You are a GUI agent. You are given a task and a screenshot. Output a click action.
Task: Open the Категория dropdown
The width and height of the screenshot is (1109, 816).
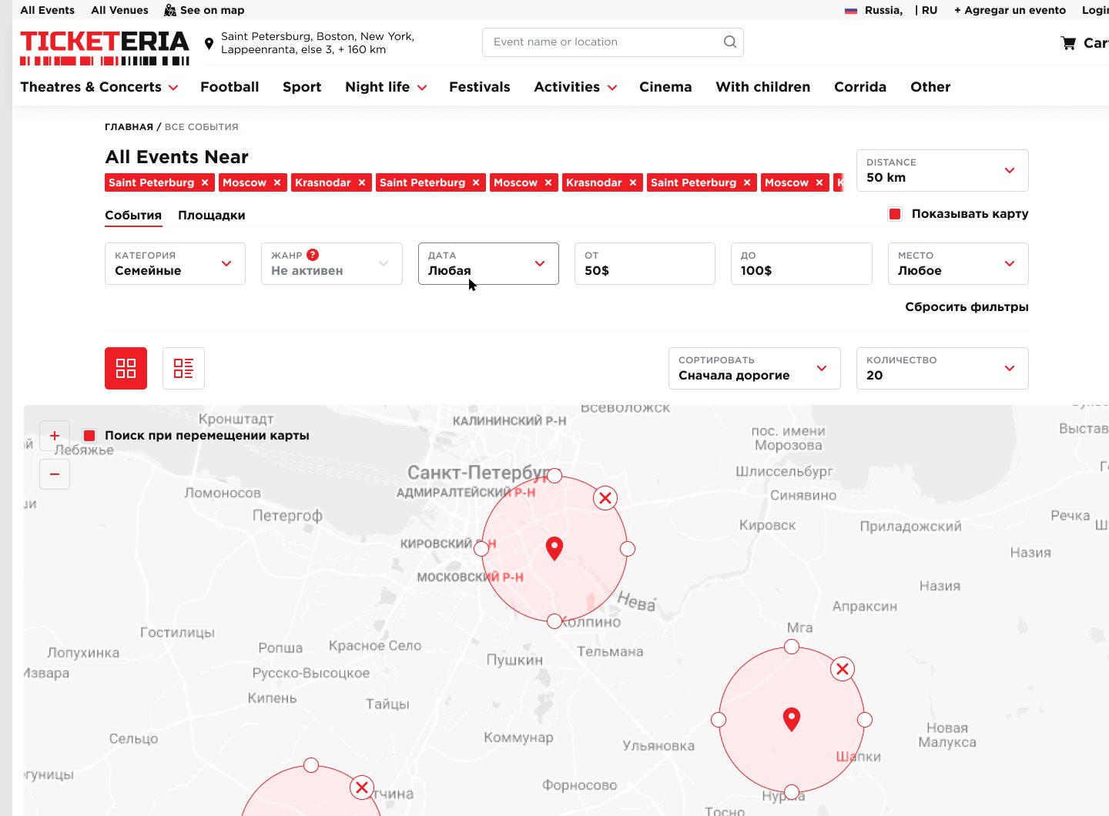click(x=175, y=263)
